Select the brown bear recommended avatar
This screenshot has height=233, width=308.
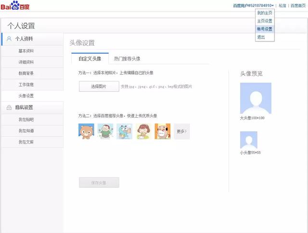[x=86, y=131]
